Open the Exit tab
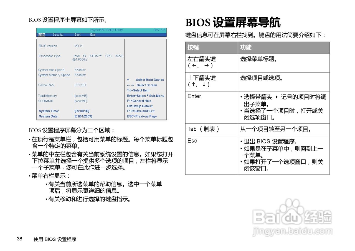This screenshot has width=355, height=251. coord(92,35)
